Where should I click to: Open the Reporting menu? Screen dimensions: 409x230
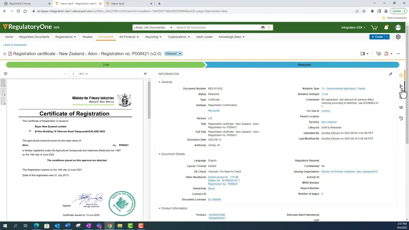(153, 37)
